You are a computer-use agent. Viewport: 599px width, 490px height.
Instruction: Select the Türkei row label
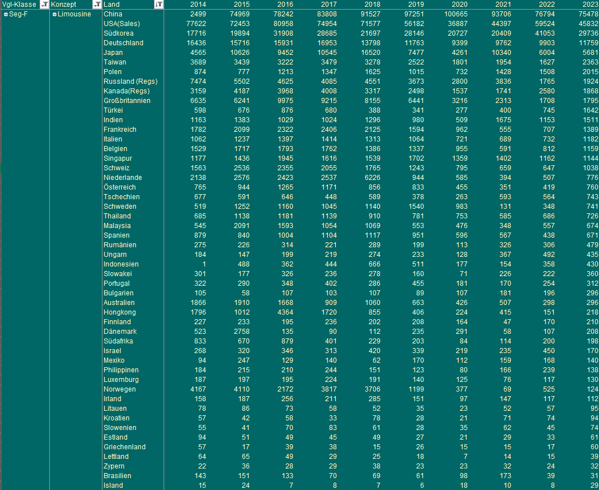tap(113, 110)
